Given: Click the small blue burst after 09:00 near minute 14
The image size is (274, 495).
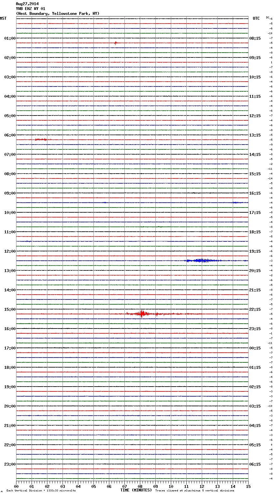Looking at the screenshot, I should point(237,203).
